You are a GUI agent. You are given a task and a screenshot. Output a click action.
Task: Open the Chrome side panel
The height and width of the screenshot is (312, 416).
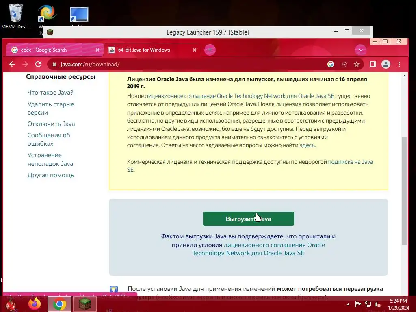point(373,64)
